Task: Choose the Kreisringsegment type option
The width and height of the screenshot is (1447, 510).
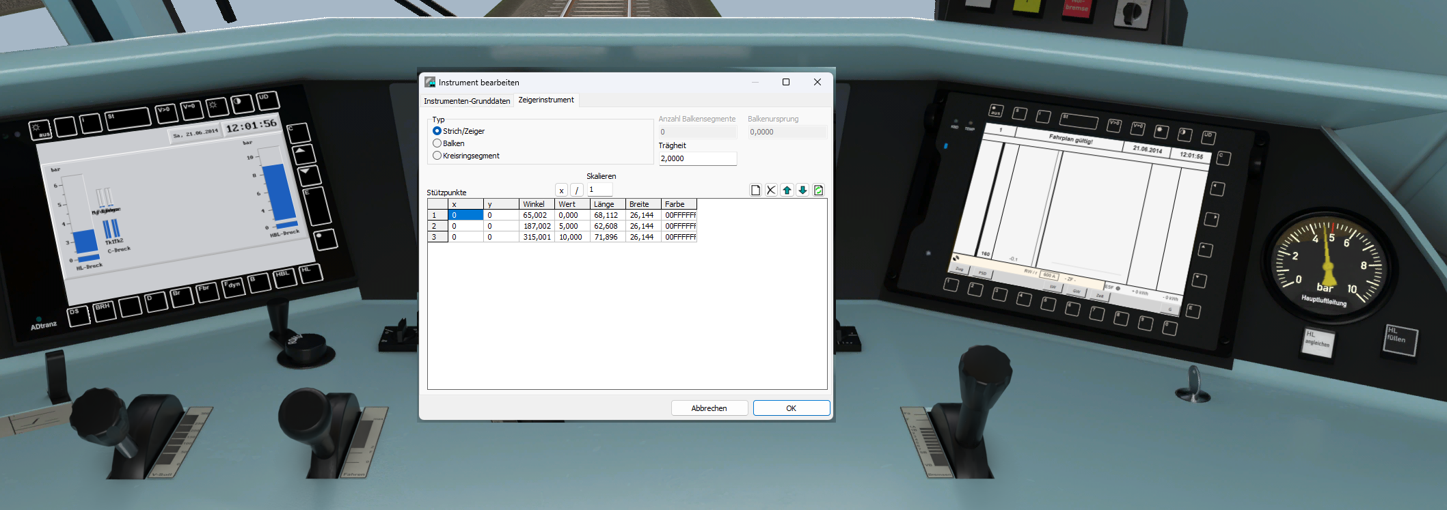Action: pos(466,156)
